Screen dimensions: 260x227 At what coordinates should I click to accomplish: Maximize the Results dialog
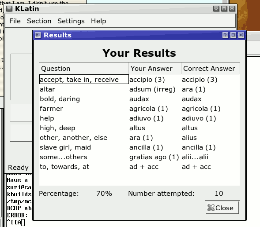233,35
